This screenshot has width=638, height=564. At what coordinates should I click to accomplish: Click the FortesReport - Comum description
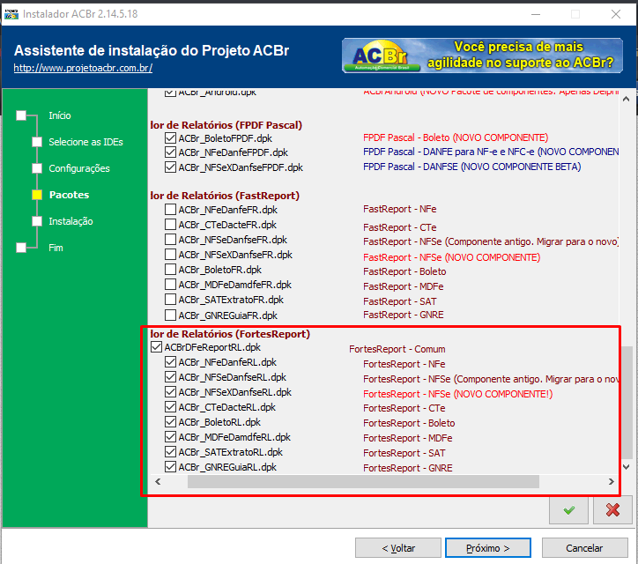[x=397, y=349]
